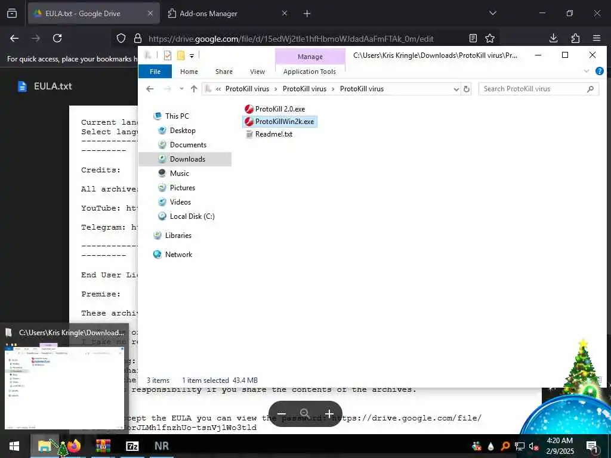Go back in Explorer navigation

150,89
